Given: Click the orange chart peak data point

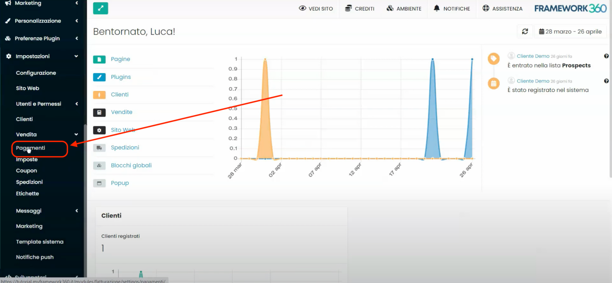Looking at the screenshot, I should [265, 59].
